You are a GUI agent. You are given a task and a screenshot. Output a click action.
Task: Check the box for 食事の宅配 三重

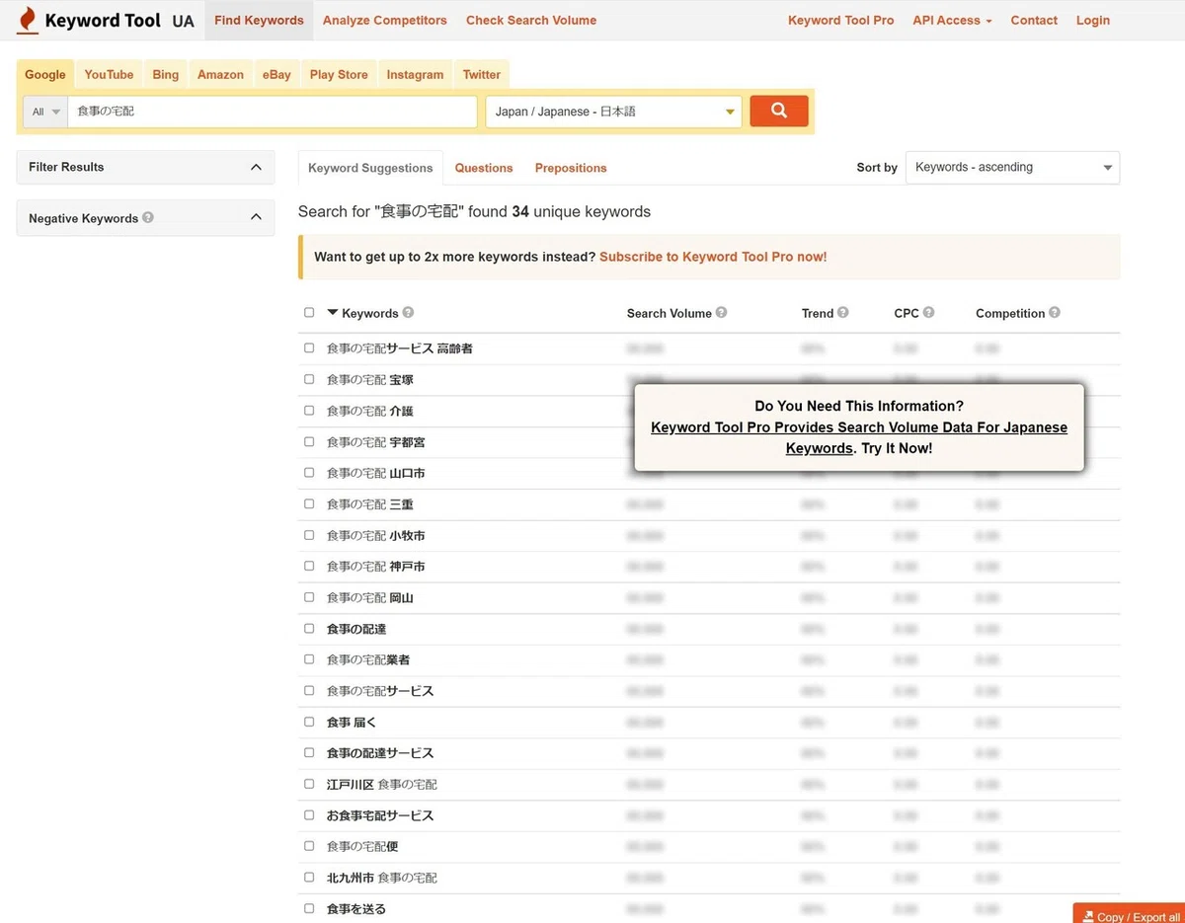[309, 503]
